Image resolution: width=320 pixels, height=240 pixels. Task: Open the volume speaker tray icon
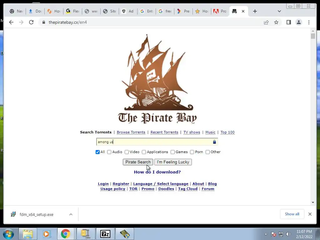coord(288,234)
